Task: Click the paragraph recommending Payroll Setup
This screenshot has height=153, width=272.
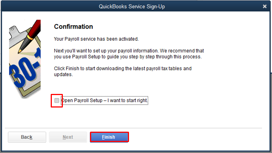Action: click(x=129, y=54)
